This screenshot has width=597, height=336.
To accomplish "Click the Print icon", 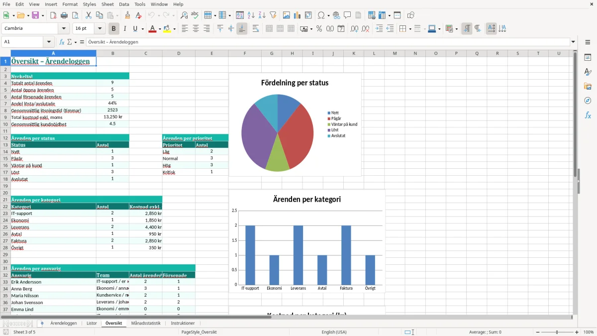I will tap(64, 15).
